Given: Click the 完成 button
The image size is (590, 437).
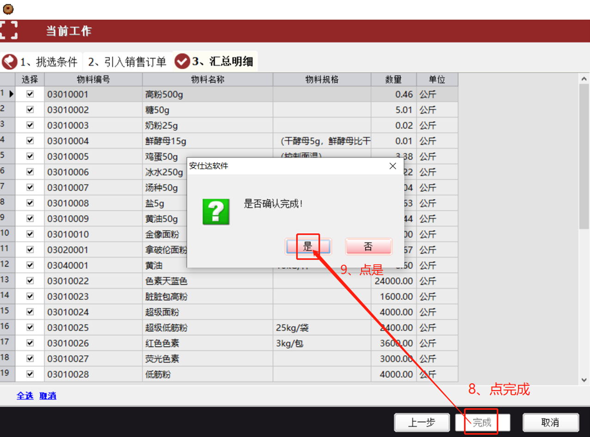Looking at the screenshot, I should (482, 422).
